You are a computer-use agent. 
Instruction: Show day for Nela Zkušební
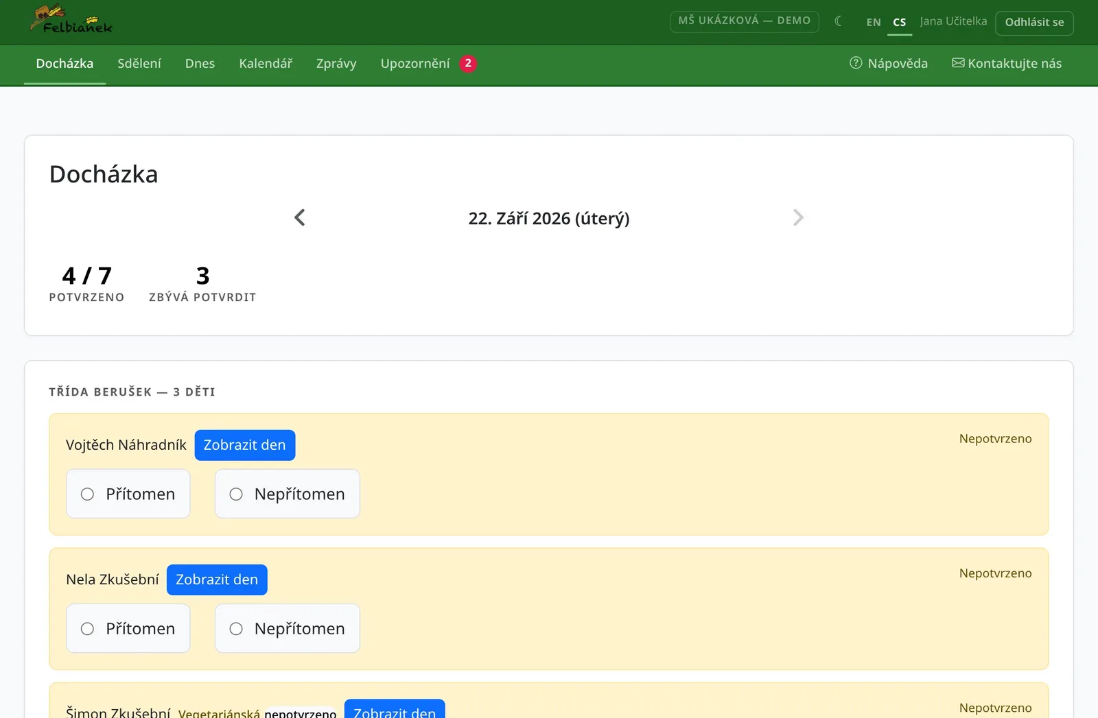coord(217,579)
